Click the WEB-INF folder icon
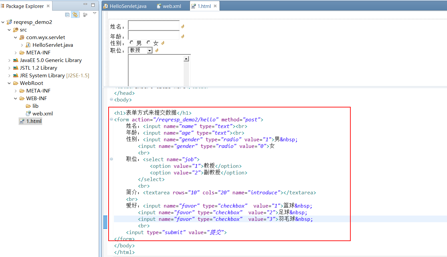 [x=22, y=98]
